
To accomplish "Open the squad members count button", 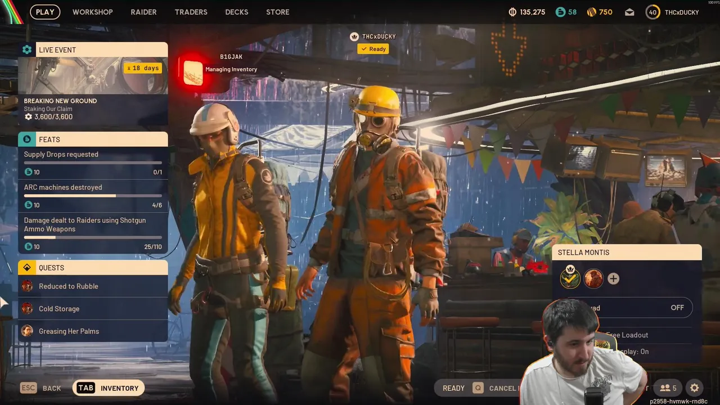I will [668, 388].
